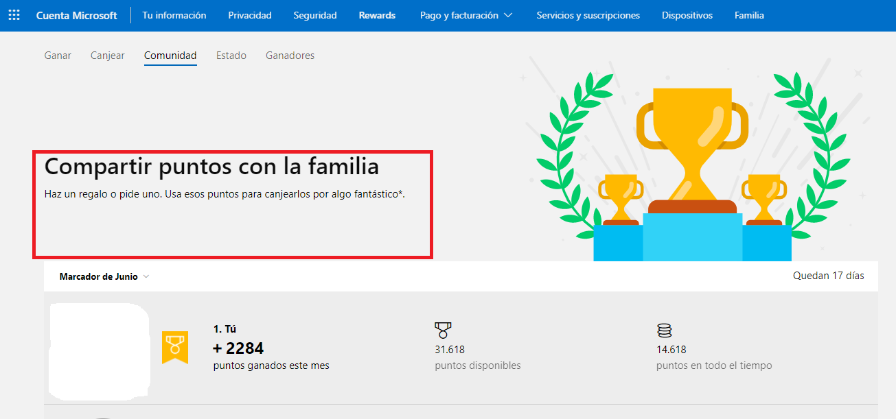
Task: Open the Privacidad section
Action: point(250,15)
